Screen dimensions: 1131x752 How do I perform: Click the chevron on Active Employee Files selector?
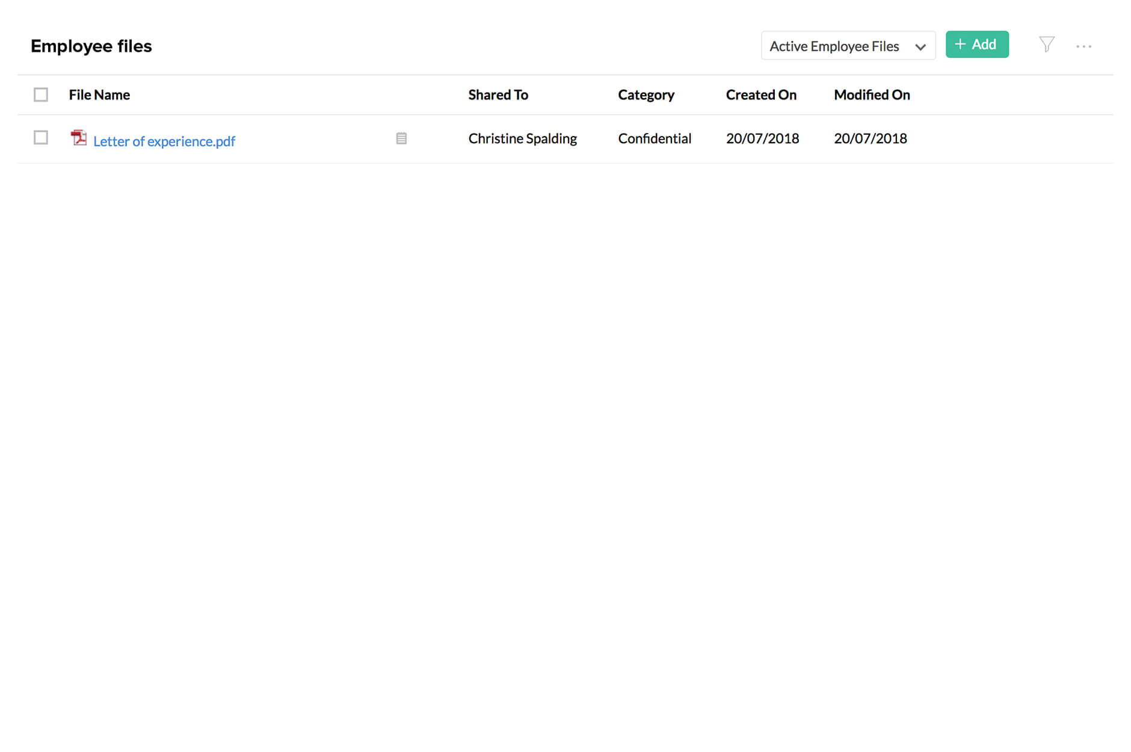click(x=920, y=46)
